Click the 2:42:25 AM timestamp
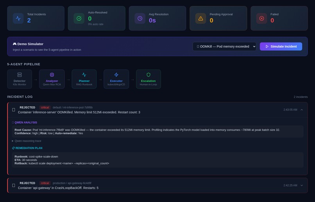This screenshot has height=202, width=315. pyautogui.click(x=290, y=185)
